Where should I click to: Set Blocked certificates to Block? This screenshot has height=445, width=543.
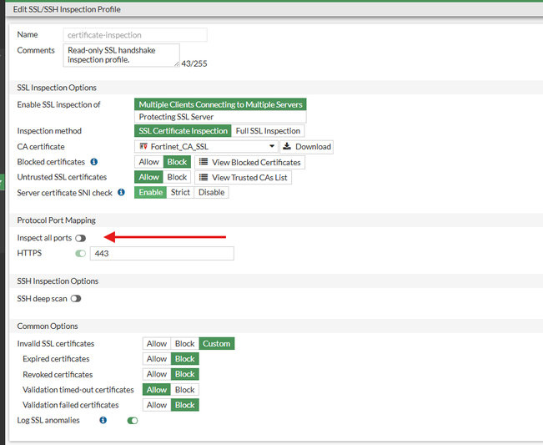[177, 162]
